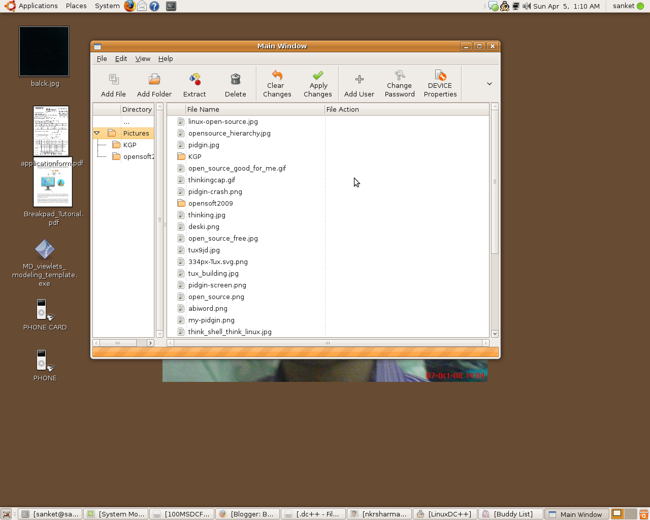The image size is (650, 520).
Task: Click the Change Password keys icon
Action: [400, 75]
